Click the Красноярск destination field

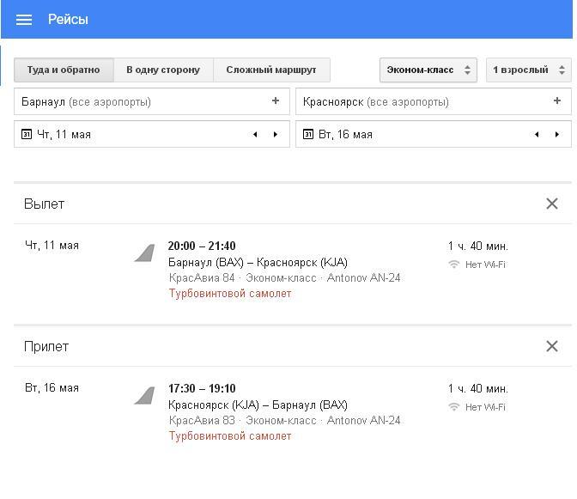tap(434, 101)
